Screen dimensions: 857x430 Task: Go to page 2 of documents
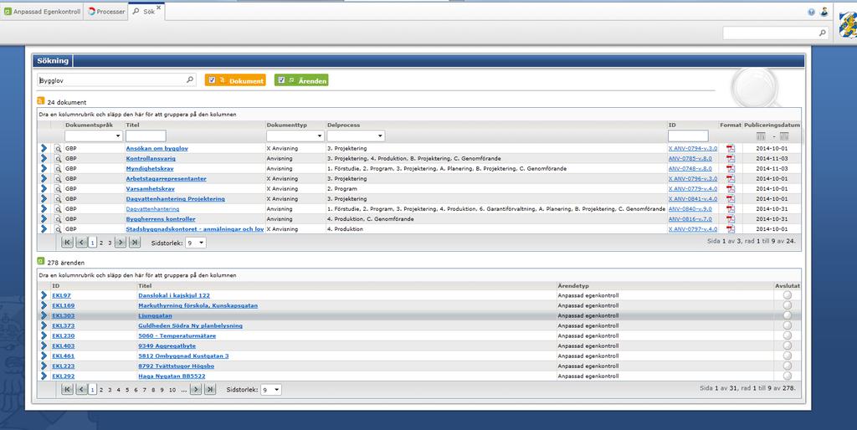pyautogui.click(x=101, y=242)
